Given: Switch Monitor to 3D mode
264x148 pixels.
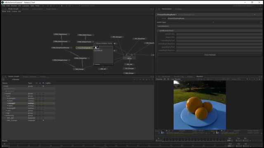Looking at the screenshot, I should pyautogui.click(x=168, y=79).
